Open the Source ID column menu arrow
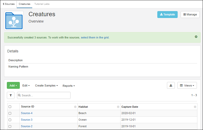This screenshot has width=203, height=130. 75,107
